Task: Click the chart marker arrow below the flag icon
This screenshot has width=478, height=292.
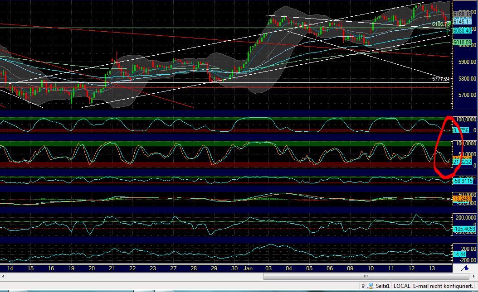Action: coord(473,276)
